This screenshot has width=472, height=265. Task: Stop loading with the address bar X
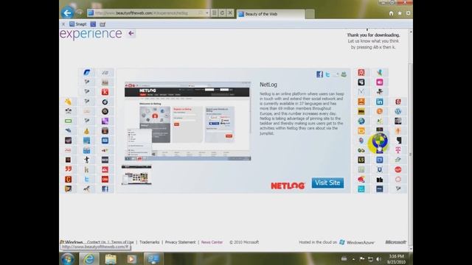click(x=230, y=13)
